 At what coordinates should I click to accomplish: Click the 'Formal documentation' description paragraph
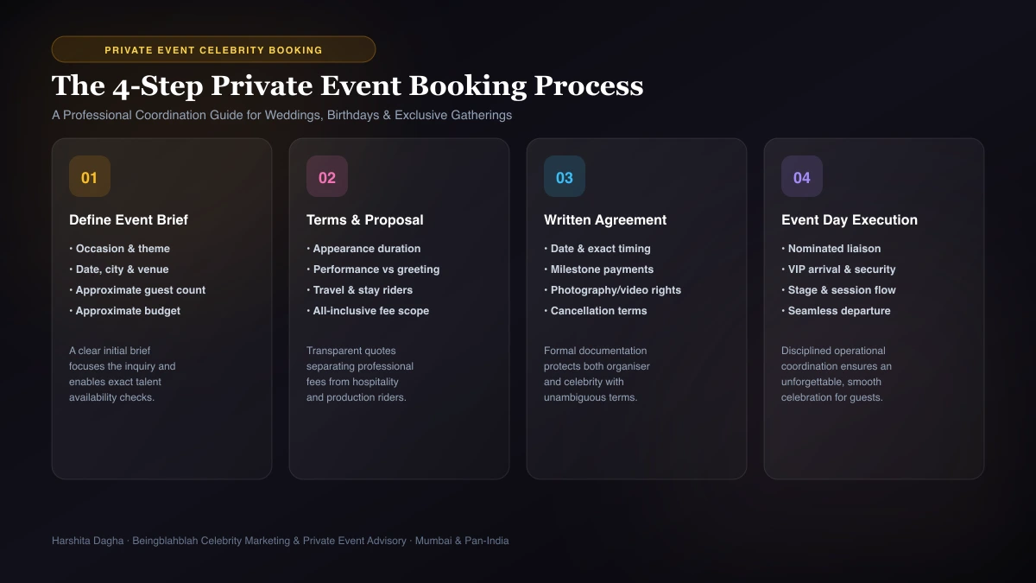coord(597,374)
